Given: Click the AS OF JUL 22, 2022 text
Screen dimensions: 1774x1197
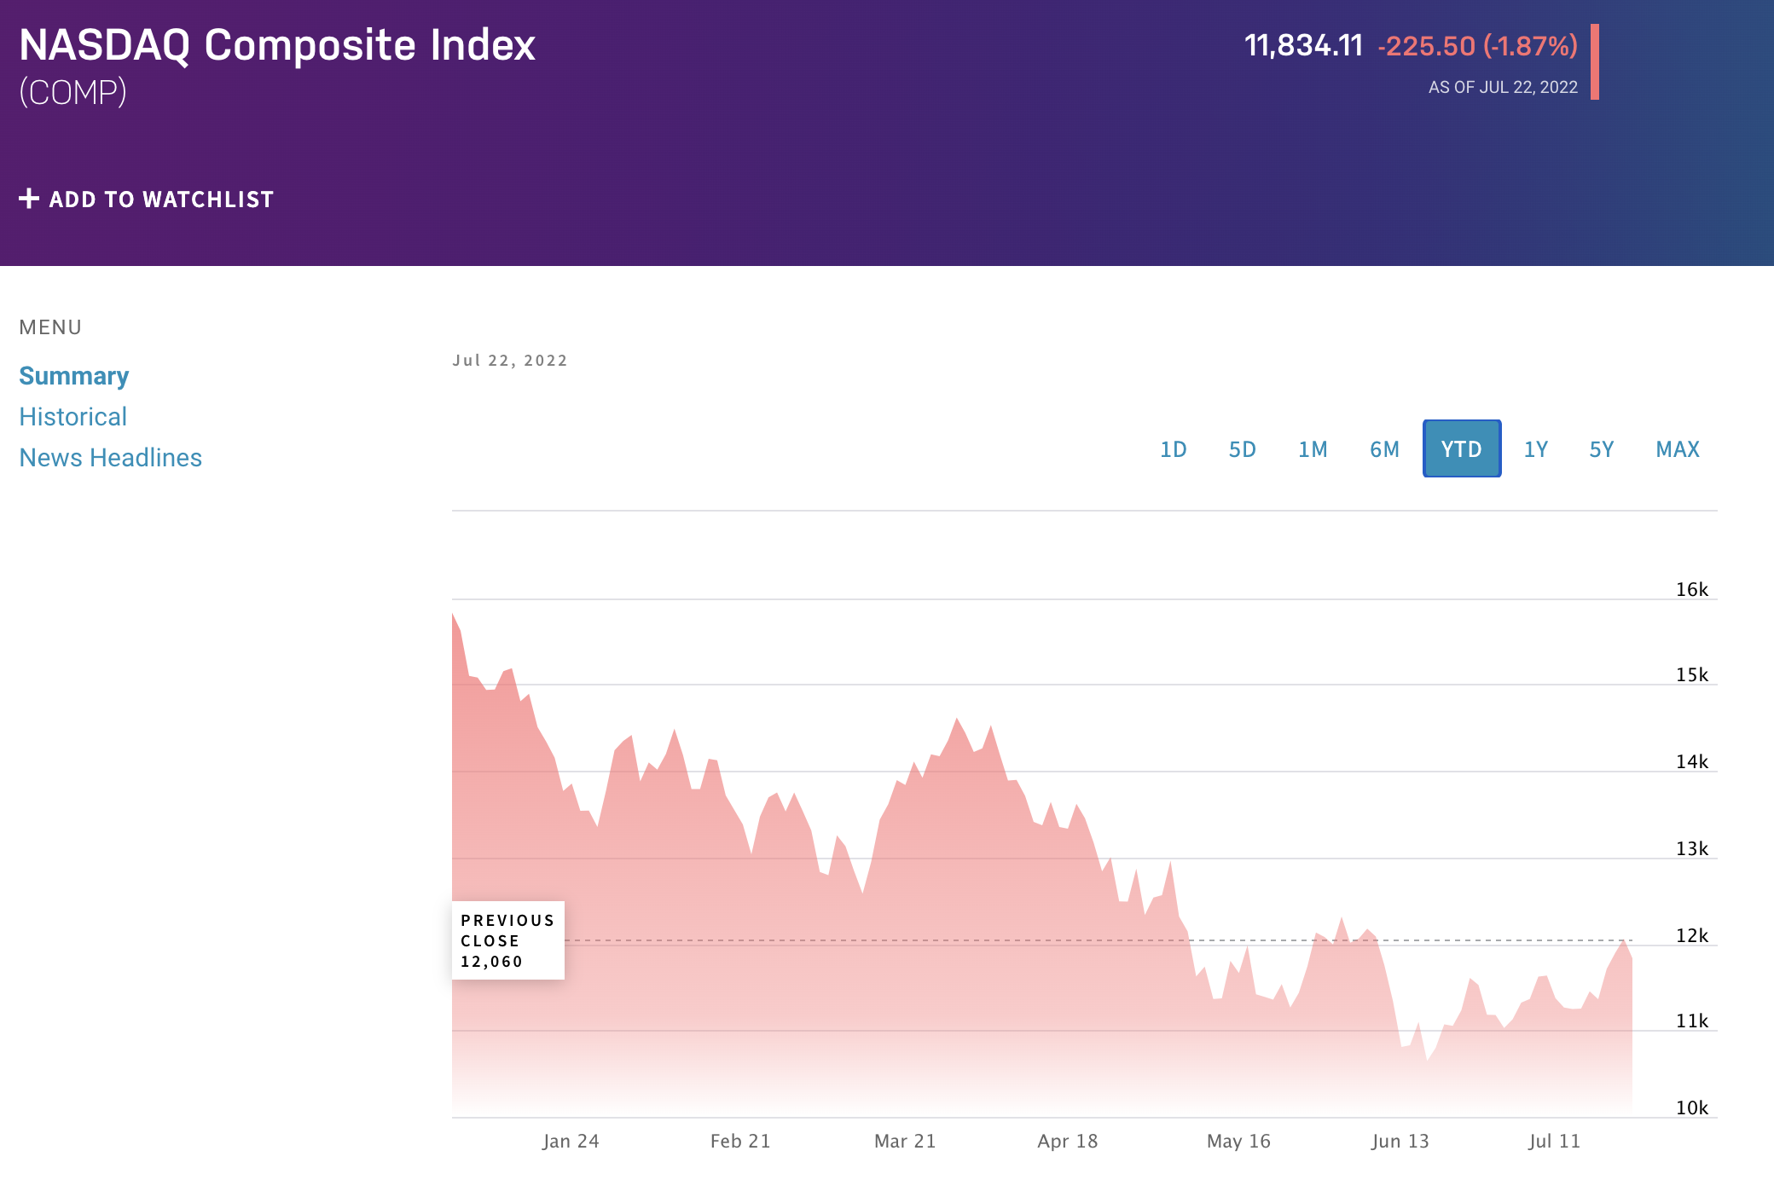Looking at the screenshot, I should [1503, 87].
